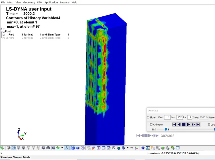215x160 pixels.
Task: Select mesh cube display icon
Action: (9, 148)
